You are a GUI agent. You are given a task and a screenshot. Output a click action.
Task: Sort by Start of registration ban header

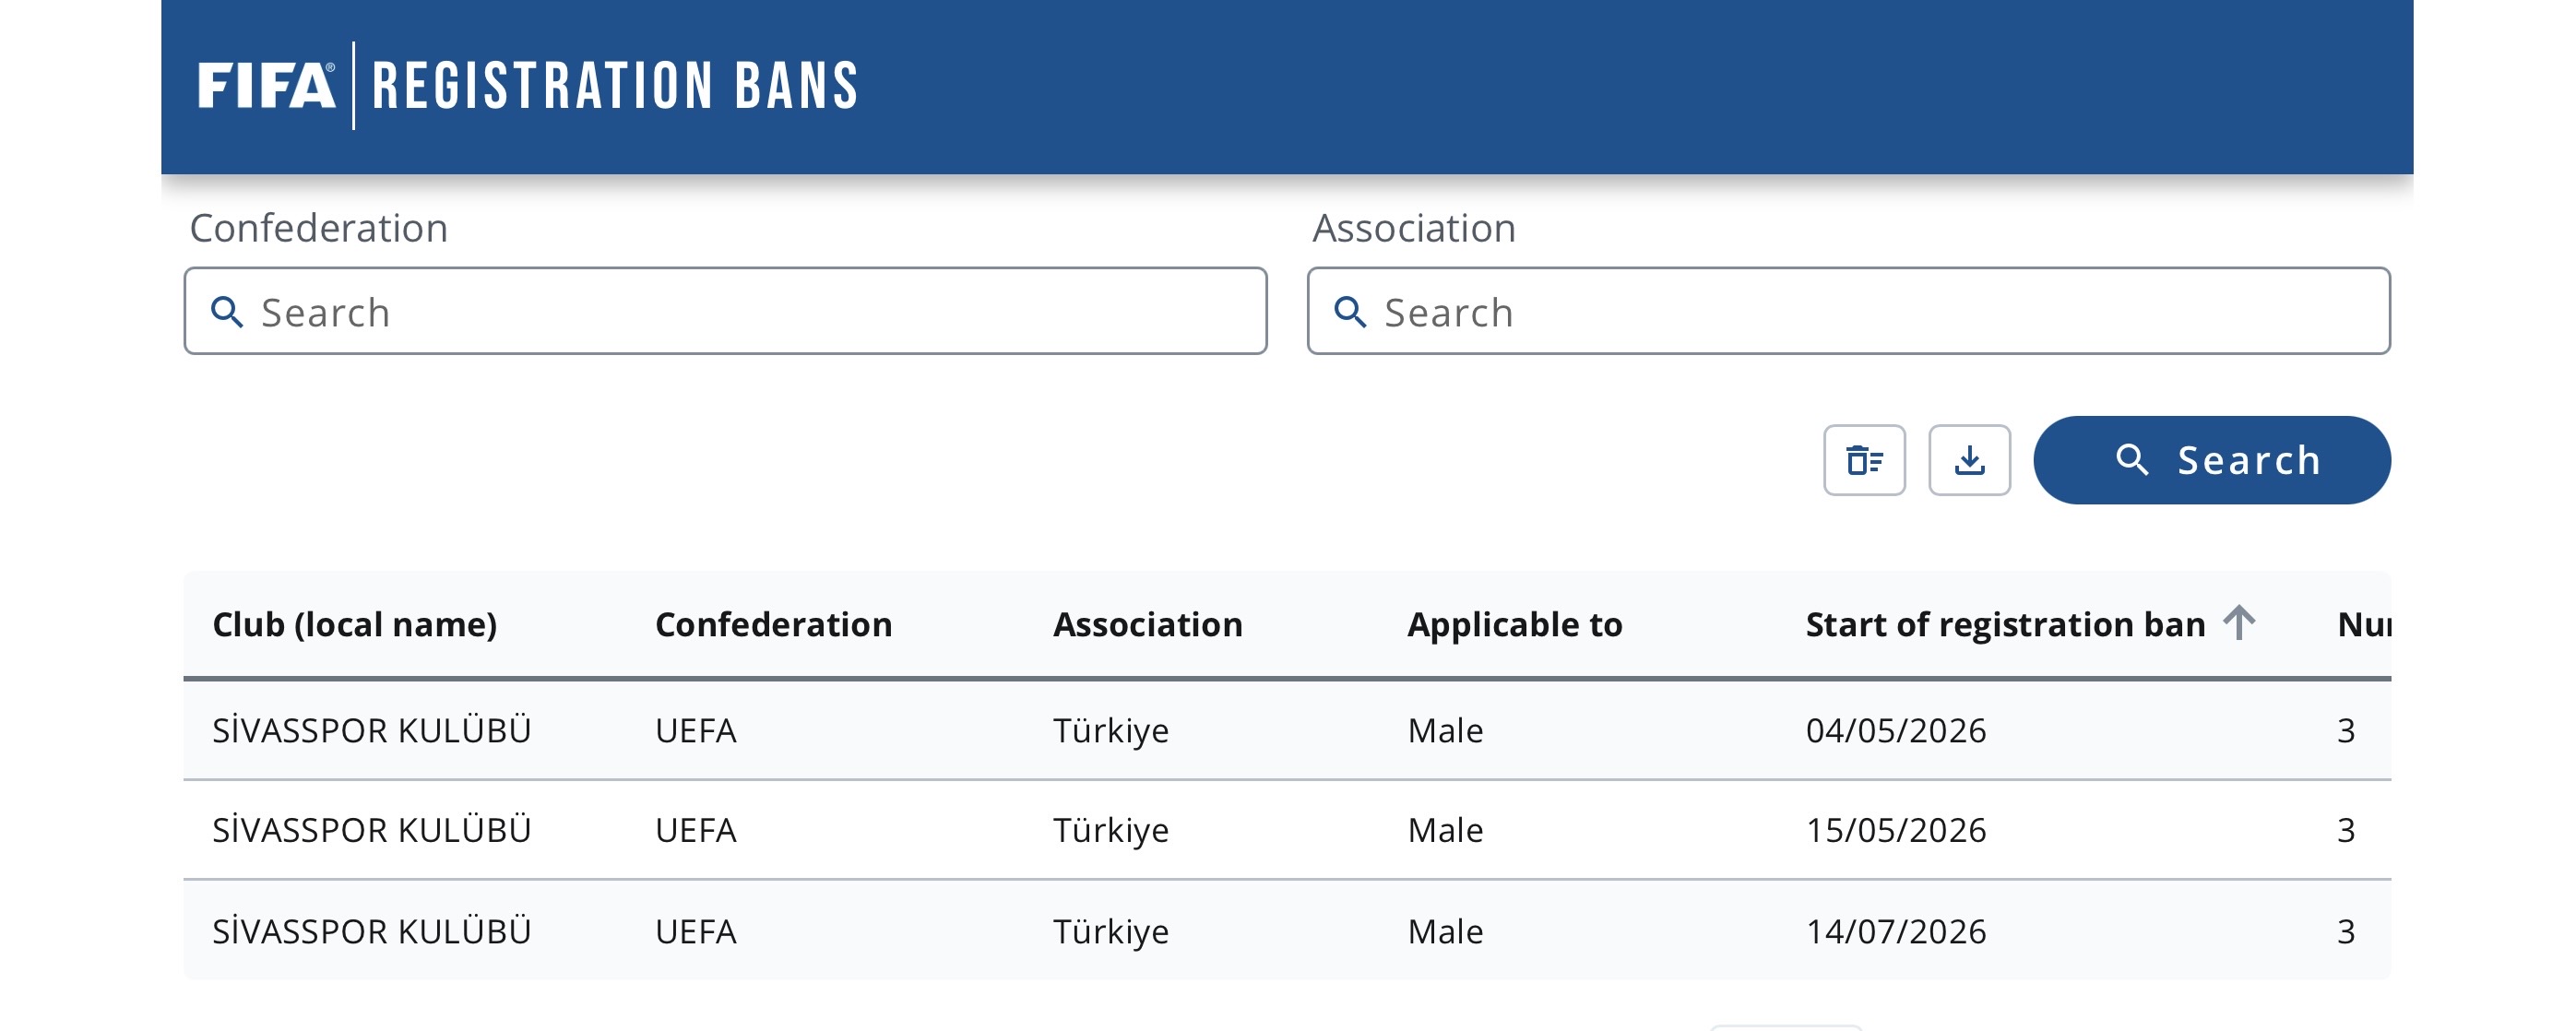coord(2005,625)
